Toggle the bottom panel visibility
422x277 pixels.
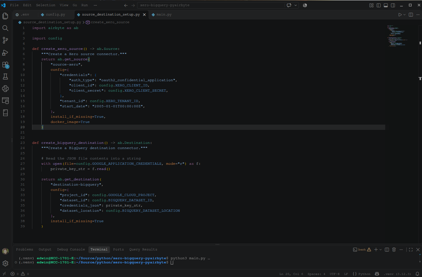pos(386,5)
